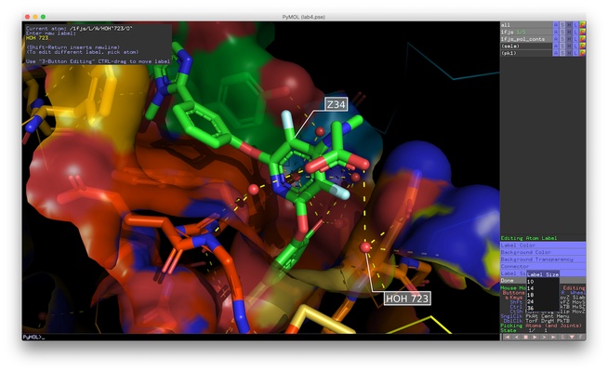Open the Color icon for the (pk1) selection
Screen dimensions: 608x372
[583, 53]
